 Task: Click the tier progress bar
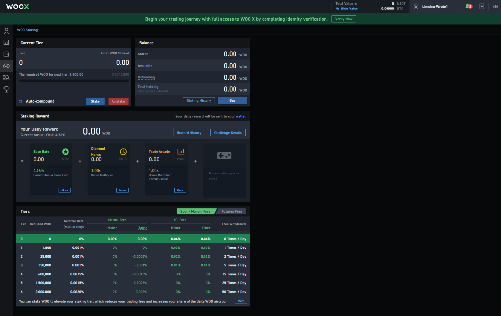pos(74,81)
